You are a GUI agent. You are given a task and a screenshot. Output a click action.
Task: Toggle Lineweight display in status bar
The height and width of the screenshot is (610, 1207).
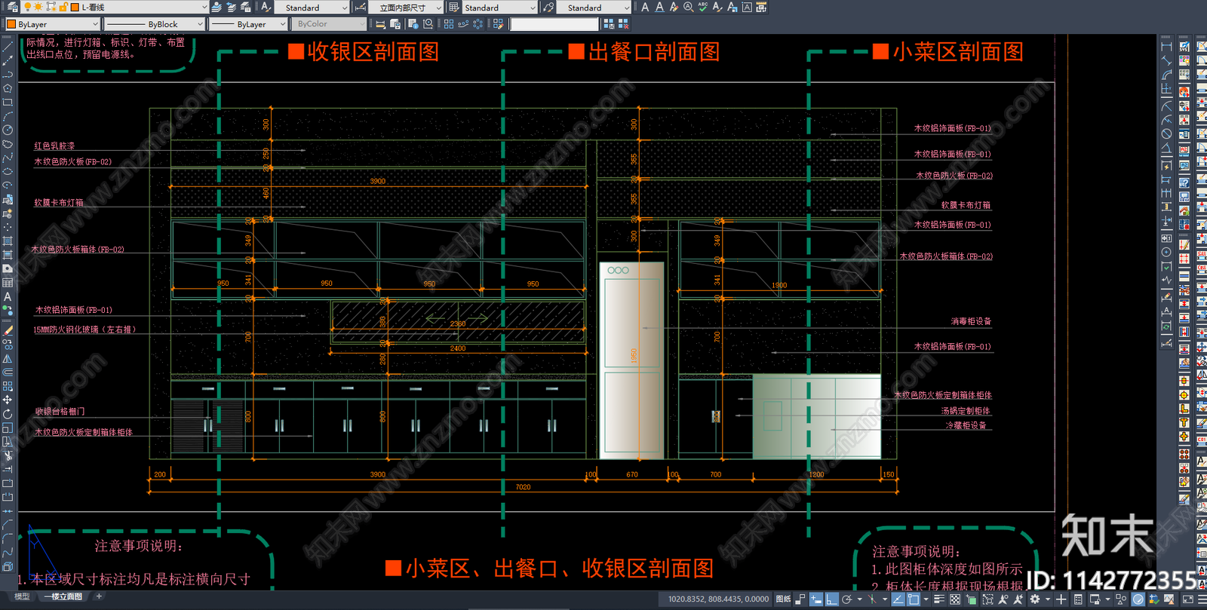click(x=939, y=599)
